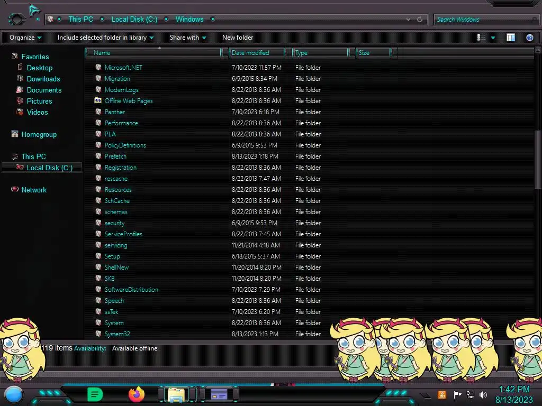Select the ServiceProfiles folder name

pyautogui.click(x=123, y=234)
